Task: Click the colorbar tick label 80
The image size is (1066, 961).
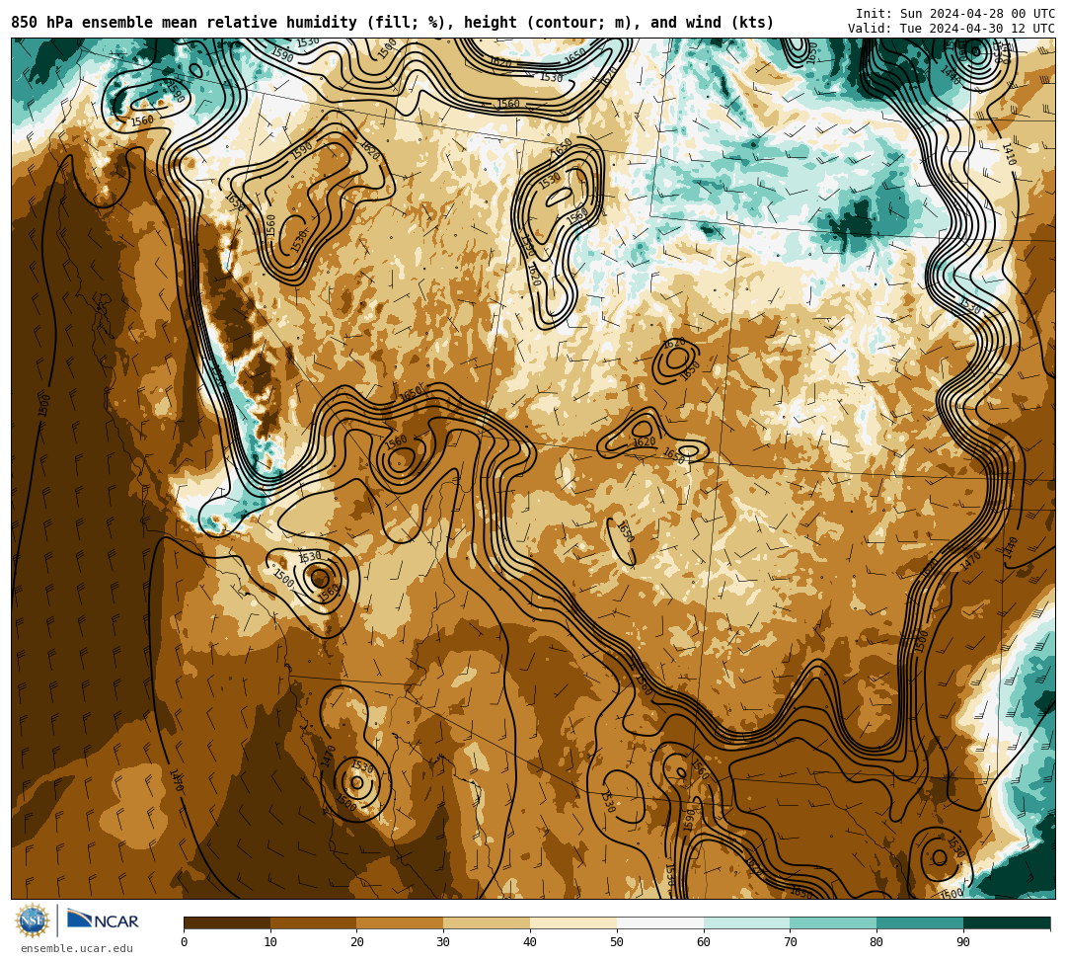Action: (876, 942)
